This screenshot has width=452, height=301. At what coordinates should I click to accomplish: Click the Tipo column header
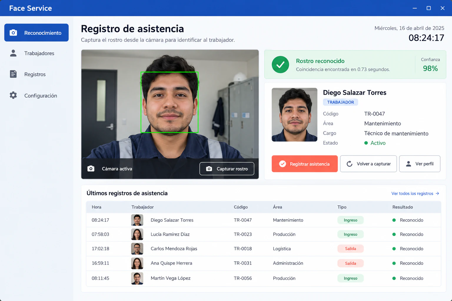click(x=342, y=207)
